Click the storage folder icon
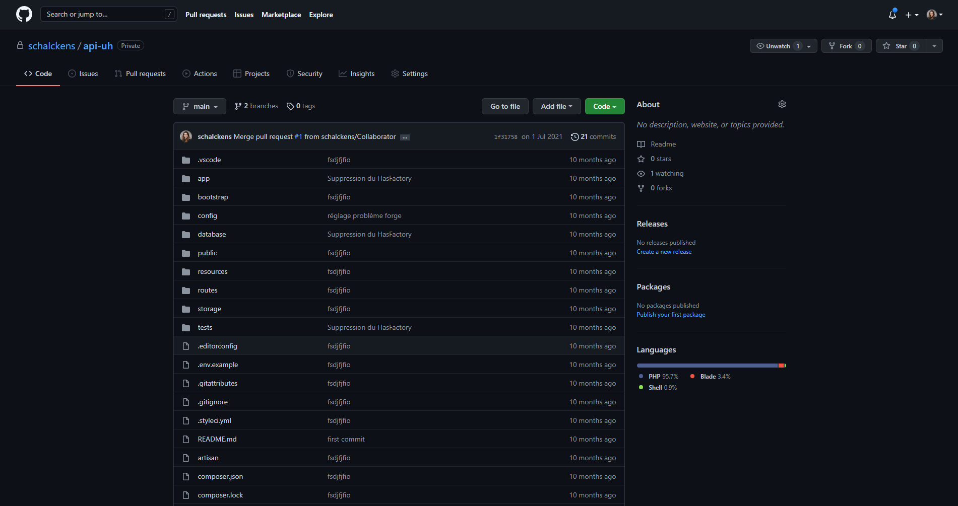Screen dimensions: 958x506 186,309
